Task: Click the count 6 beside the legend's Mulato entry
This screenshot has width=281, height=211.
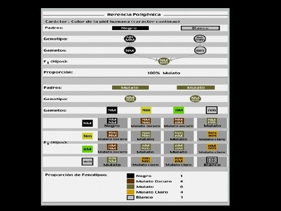Action: (181, 187)
